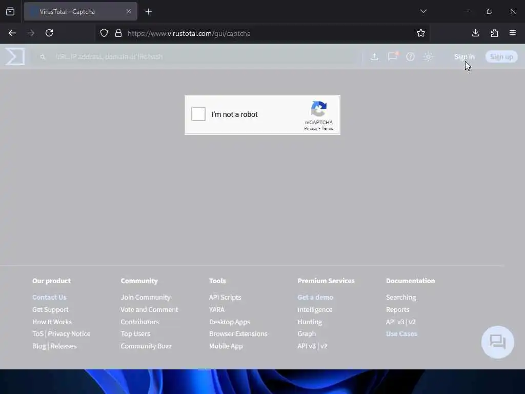Viewport: 525px width, 394px height.
Task: Open the Browser Extensions link
Action: point(238,333)
